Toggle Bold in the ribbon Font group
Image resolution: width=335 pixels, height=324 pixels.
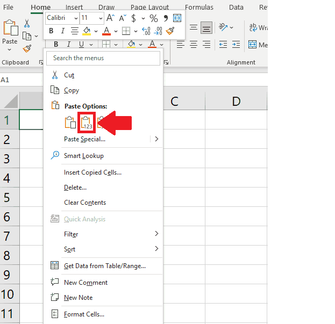[56, 45]
